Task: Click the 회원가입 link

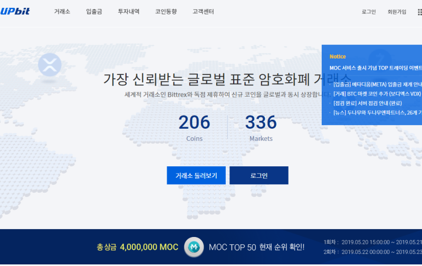Action: (x=397, y=12)
